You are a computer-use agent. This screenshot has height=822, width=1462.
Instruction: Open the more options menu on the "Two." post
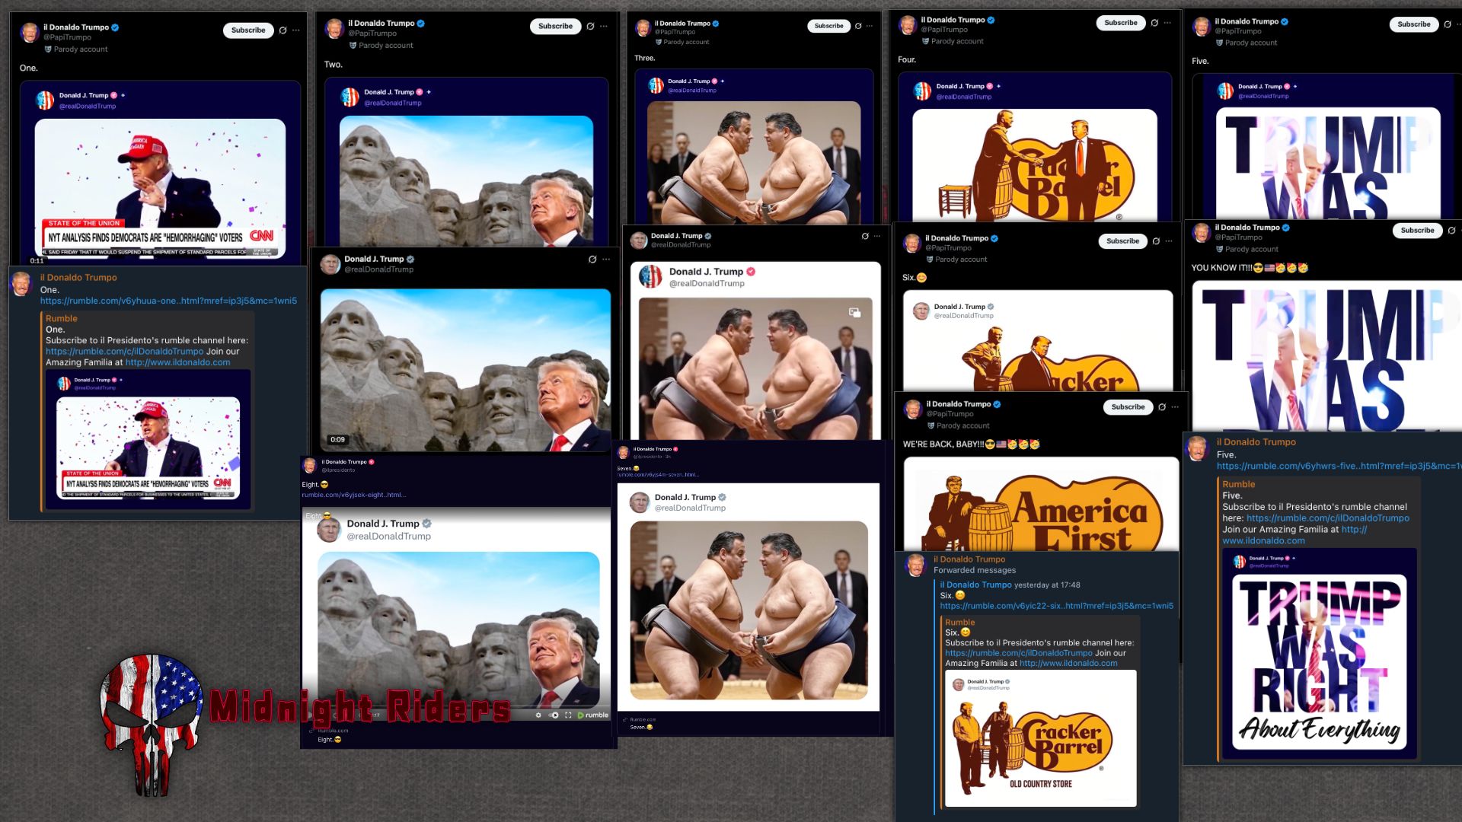point(604,27)
